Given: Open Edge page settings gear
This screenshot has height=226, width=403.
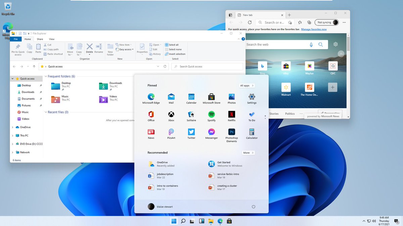Looking at the screenshot, I should coord(335,44).
